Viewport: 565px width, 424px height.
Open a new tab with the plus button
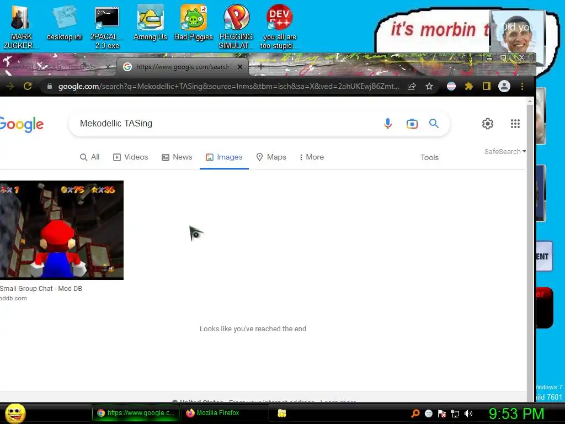coord(261,67)
